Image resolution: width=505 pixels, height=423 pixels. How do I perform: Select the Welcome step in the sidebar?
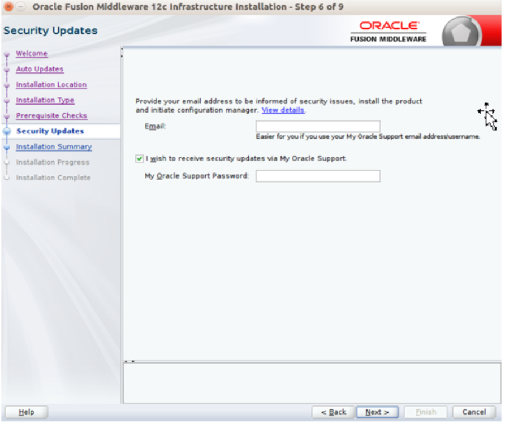click(x=31, y=53)
